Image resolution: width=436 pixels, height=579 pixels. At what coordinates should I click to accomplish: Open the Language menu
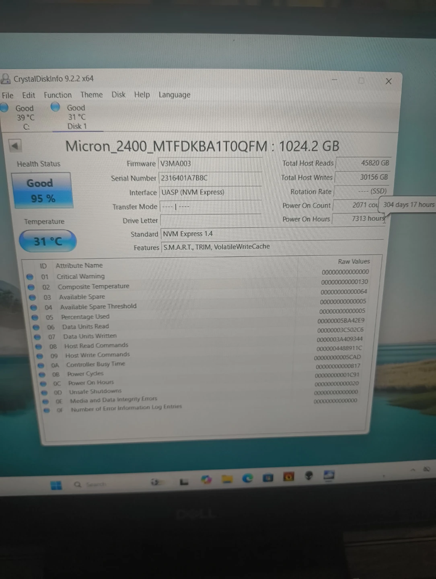pyautogui.click(x=175, y=95)
